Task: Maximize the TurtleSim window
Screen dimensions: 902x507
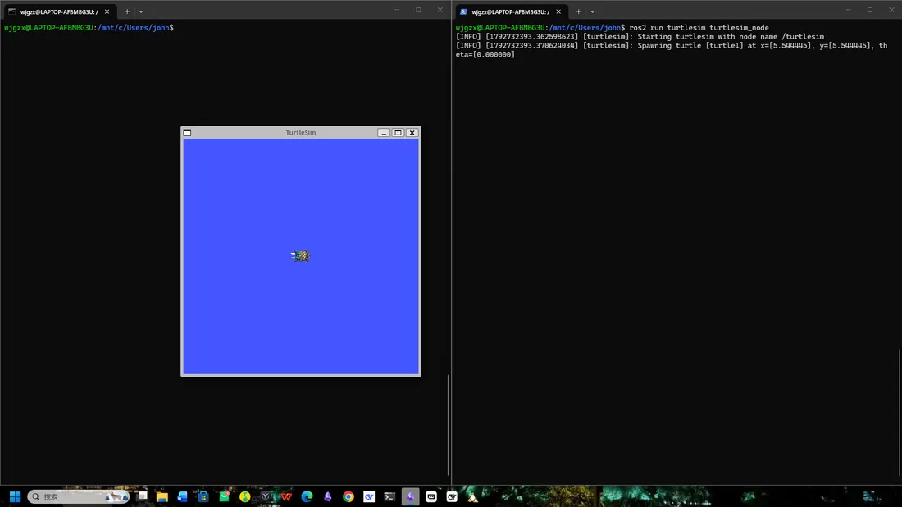Action: tap(398, 132)
